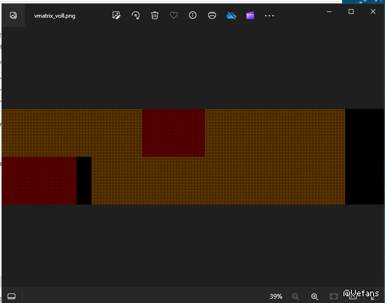Click the bottom-left red block in image

tap(39, 180)
